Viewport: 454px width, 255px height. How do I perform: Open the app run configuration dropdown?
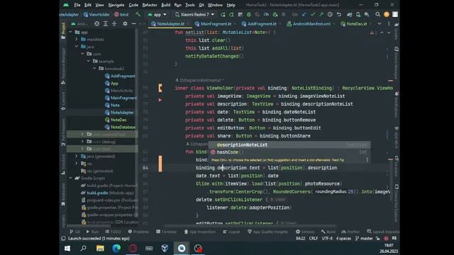[x=157, y=14]
